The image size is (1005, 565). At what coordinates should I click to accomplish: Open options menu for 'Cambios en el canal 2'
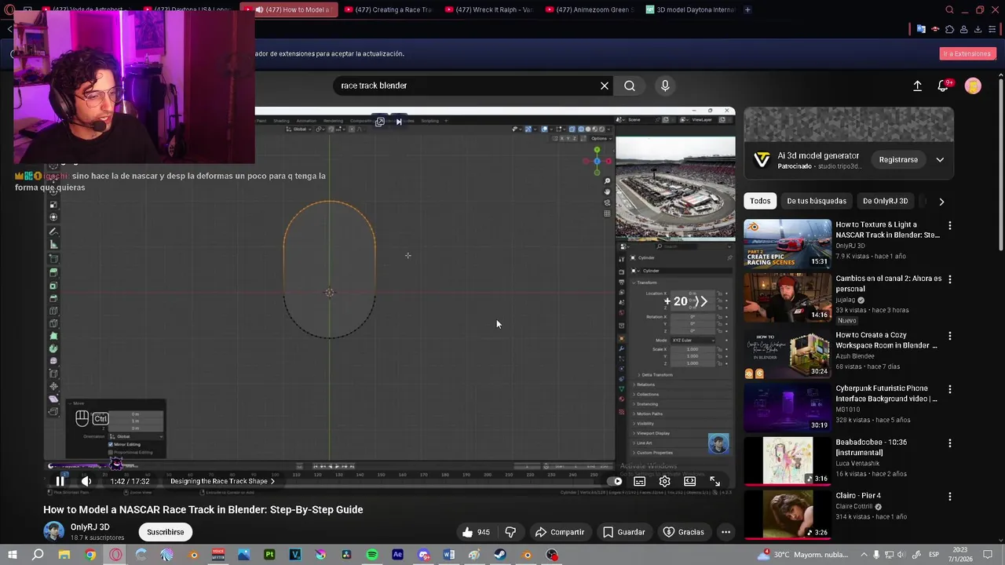coord(949,279)
